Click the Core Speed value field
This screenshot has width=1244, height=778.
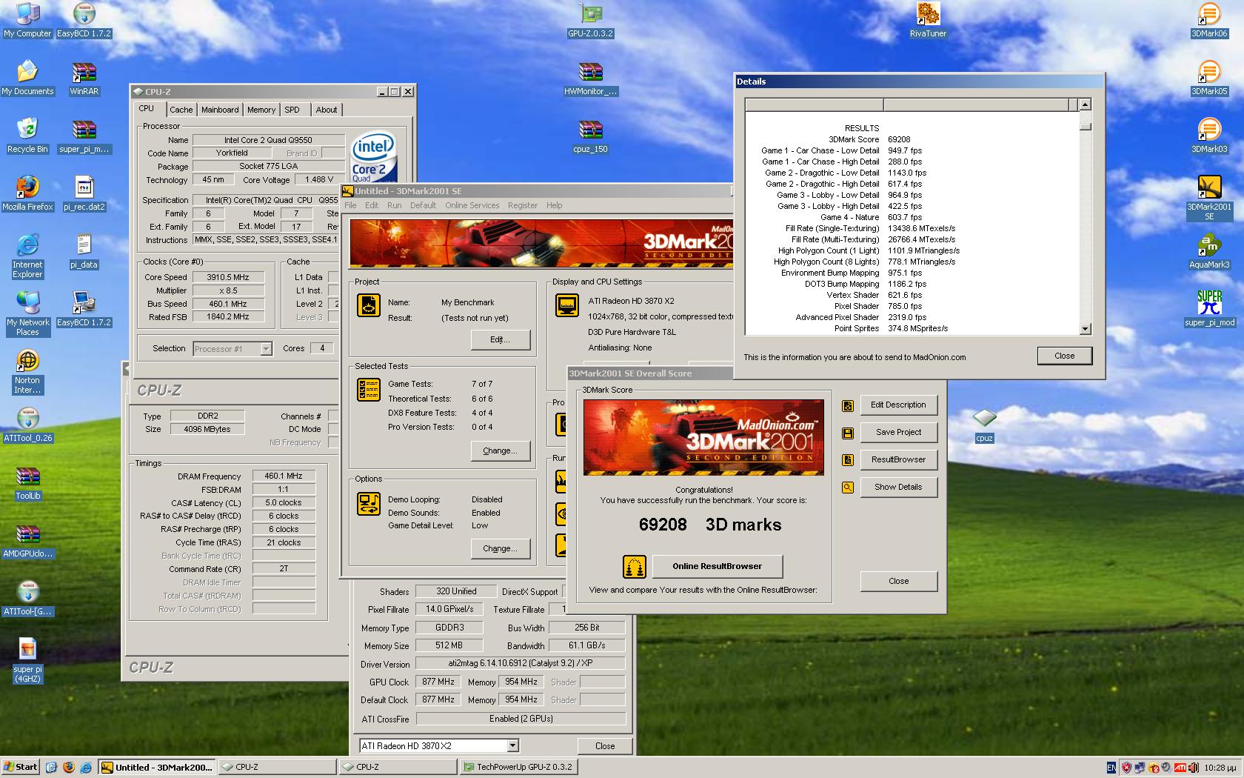(228, 277)
